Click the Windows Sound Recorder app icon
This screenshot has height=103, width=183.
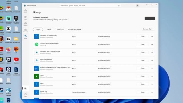coord(37,36)
